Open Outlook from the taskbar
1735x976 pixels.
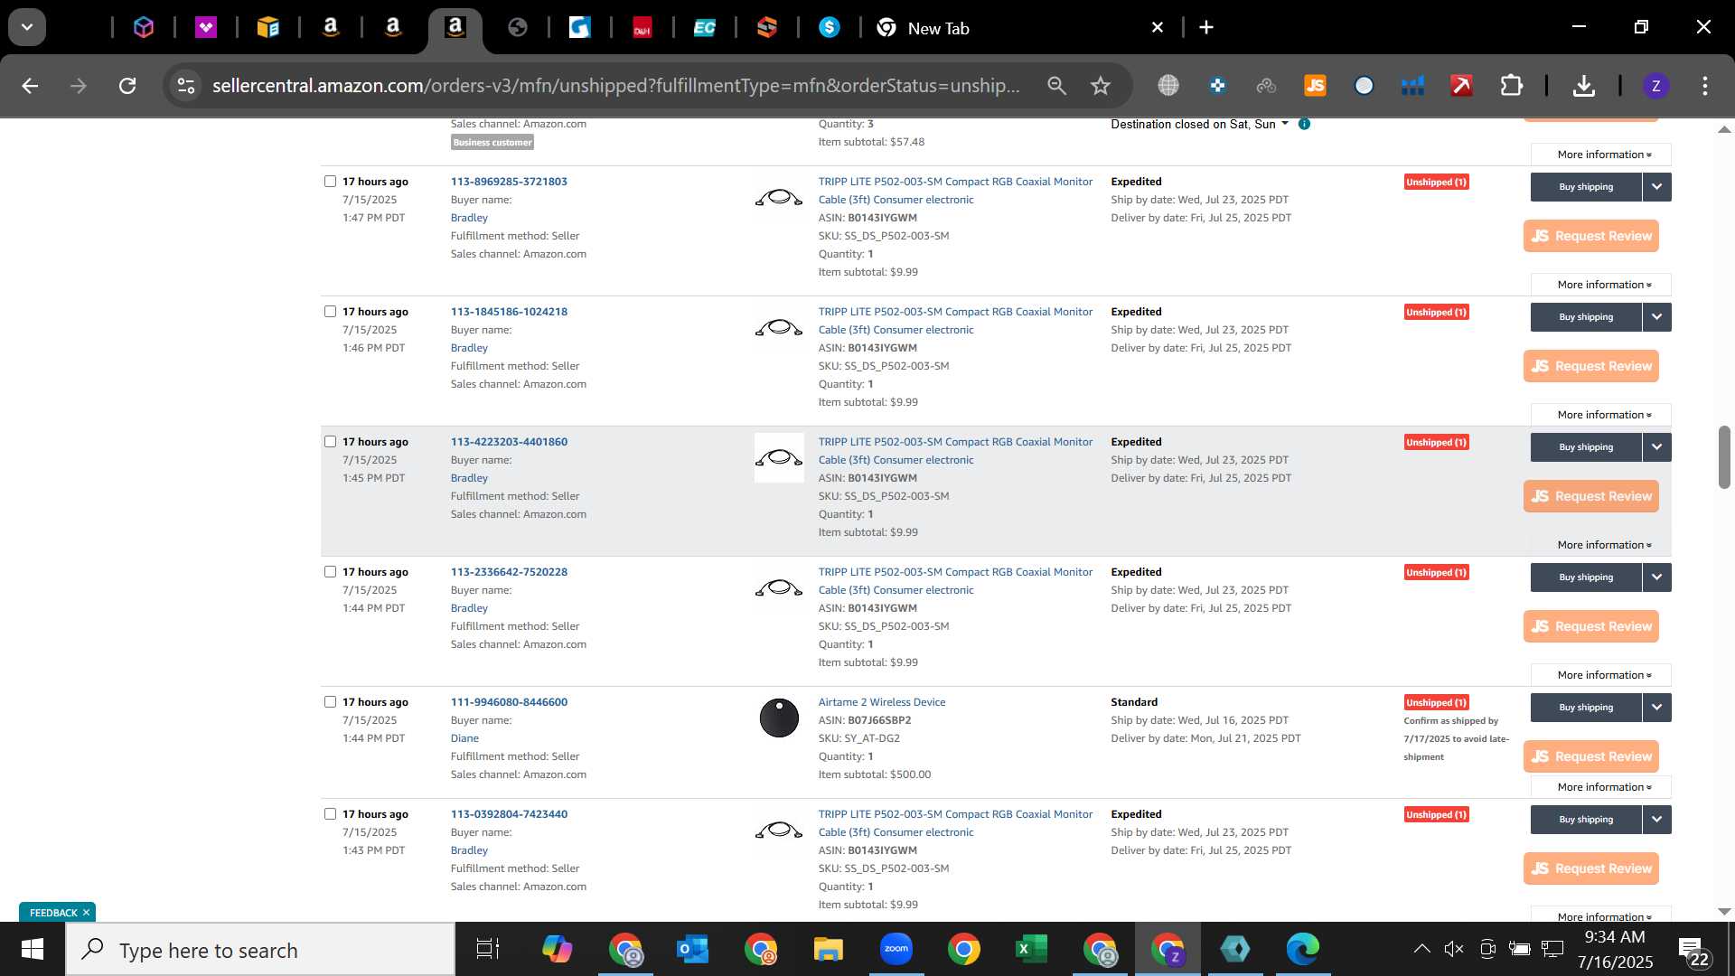click(692, 950)
